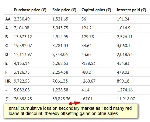Select the Interest paid (€) column header
This screenshot has width=150, height=122.
[131, 10]
